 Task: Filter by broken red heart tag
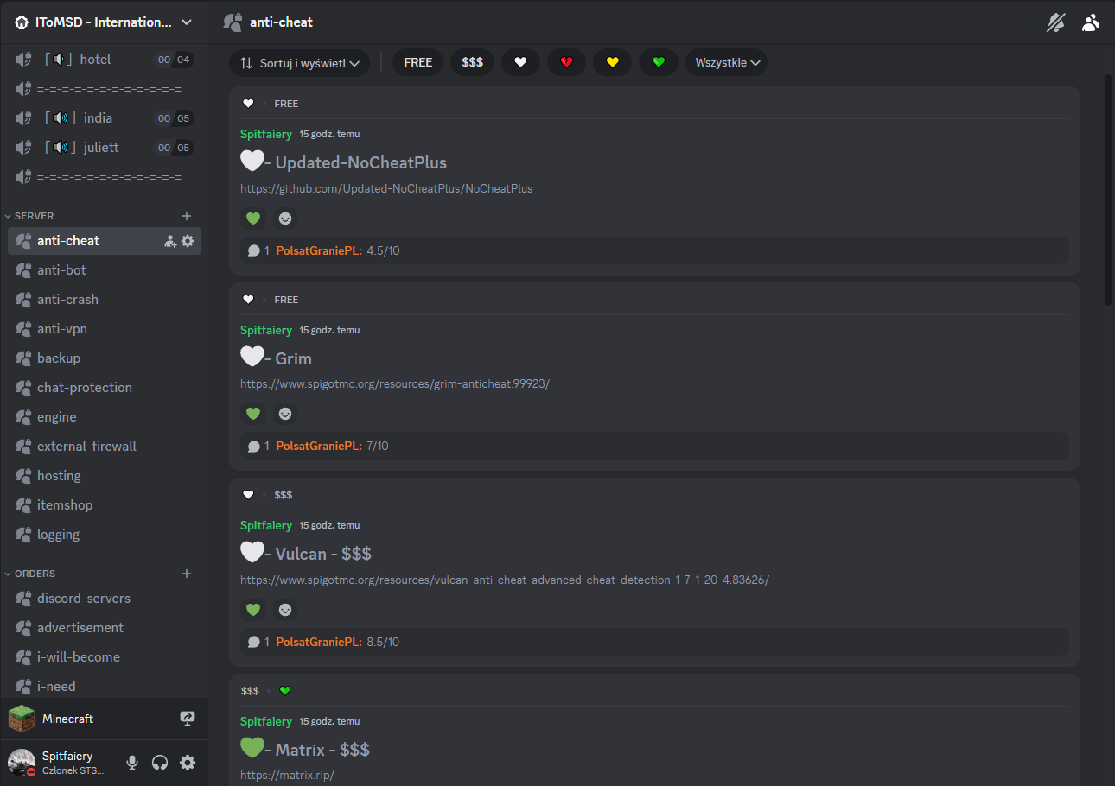[x=566, y=62]
